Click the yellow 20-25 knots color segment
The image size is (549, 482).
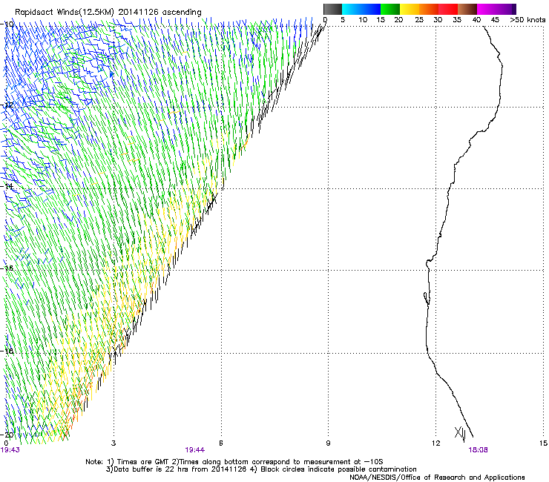point(410,9)
